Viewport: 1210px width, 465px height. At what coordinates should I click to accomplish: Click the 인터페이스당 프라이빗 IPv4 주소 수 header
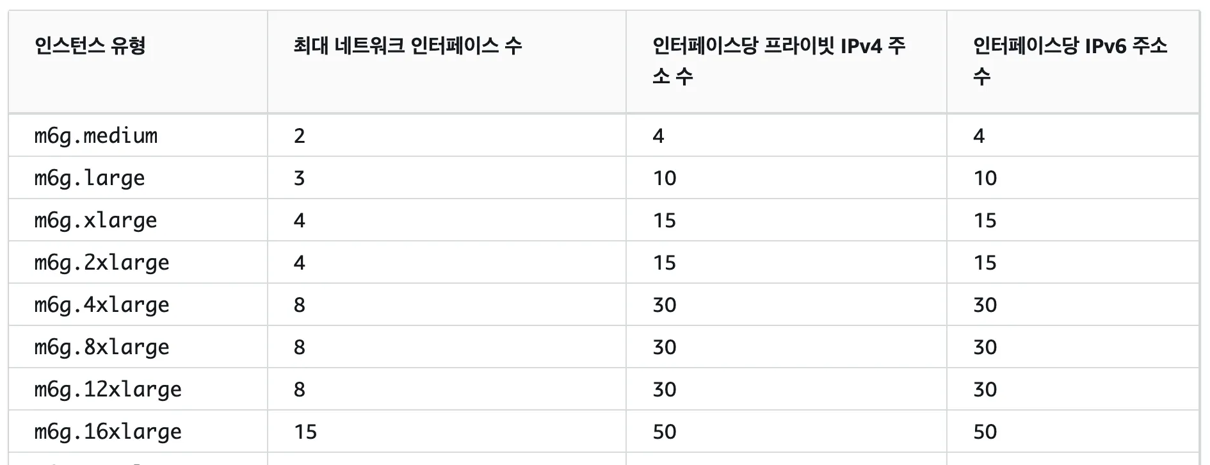point(778,60)
